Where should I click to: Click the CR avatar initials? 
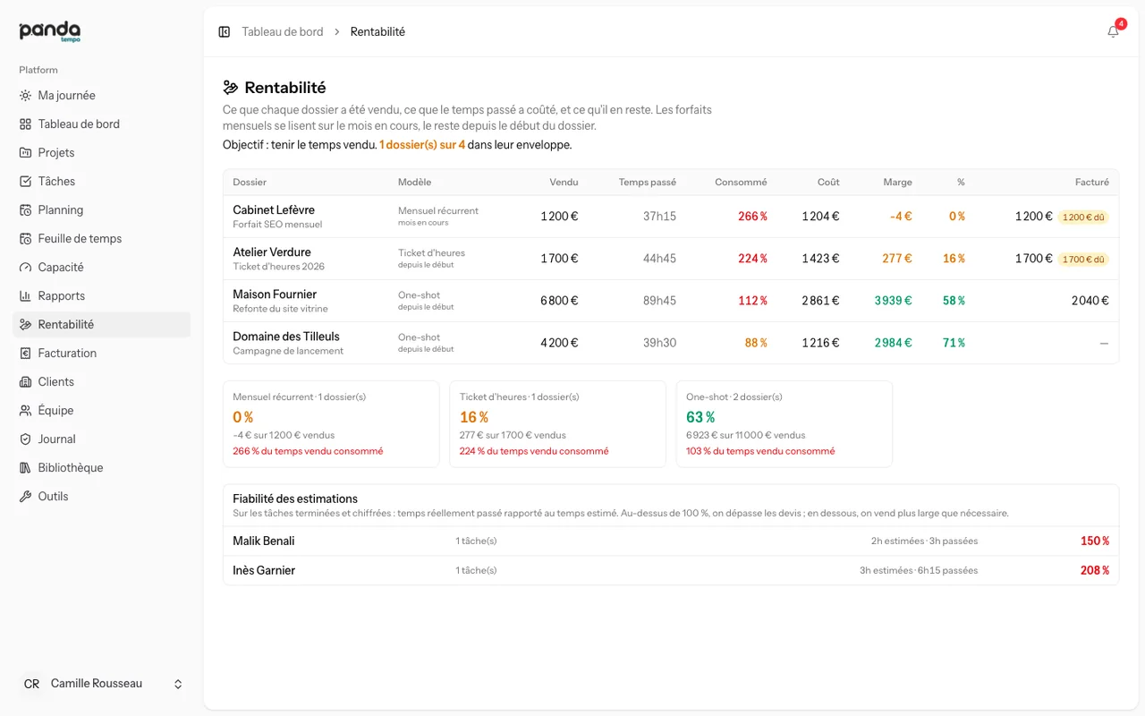point(31,684)
